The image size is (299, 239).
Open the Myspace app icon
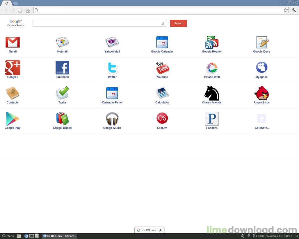coord(262,67)
